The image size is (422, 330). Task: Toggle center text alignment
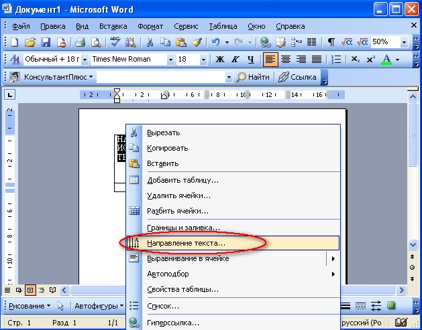tap(286, 59)
